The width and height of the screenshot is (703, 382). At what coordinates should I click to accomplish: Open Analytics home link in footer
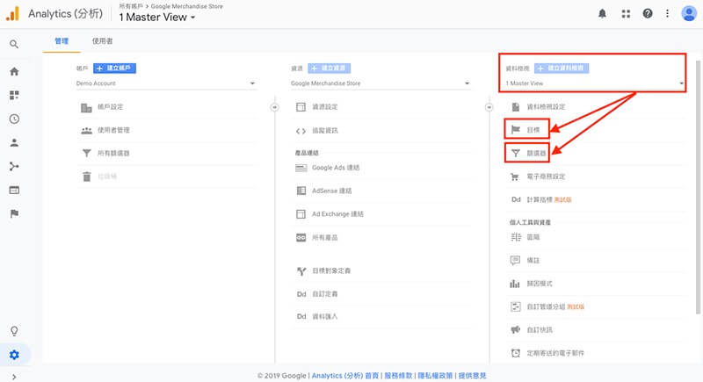click(x=344, y=376)
